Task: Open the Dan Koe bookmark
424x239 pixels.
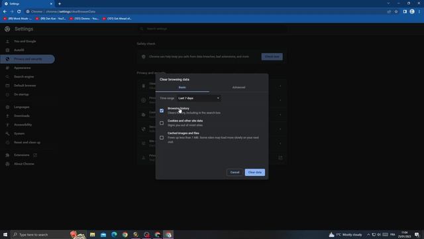Action: (51, 19)
